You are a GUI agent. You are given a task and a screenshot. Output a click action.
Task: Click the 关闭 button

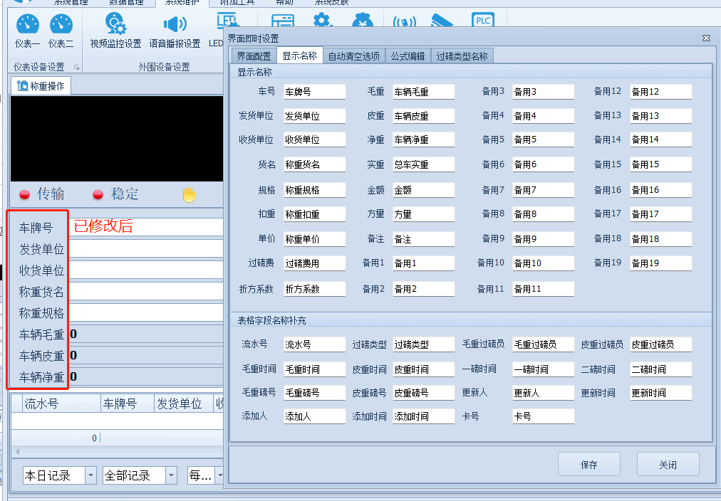tap(668, 465)
